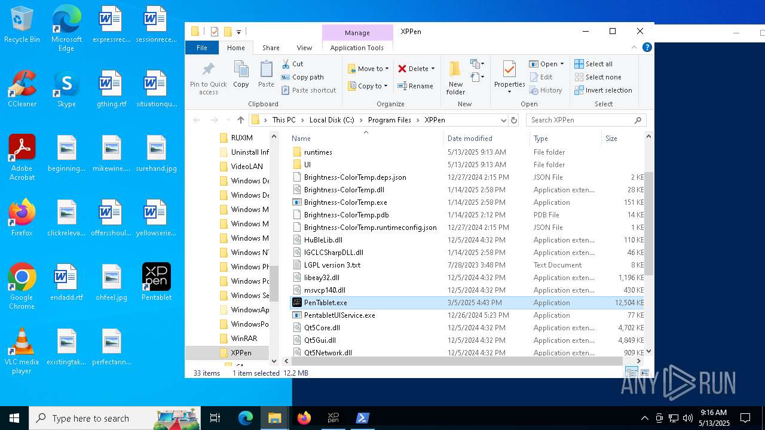Open the address bar history dropdown
765x430 pixels.
tap(503, 120)
